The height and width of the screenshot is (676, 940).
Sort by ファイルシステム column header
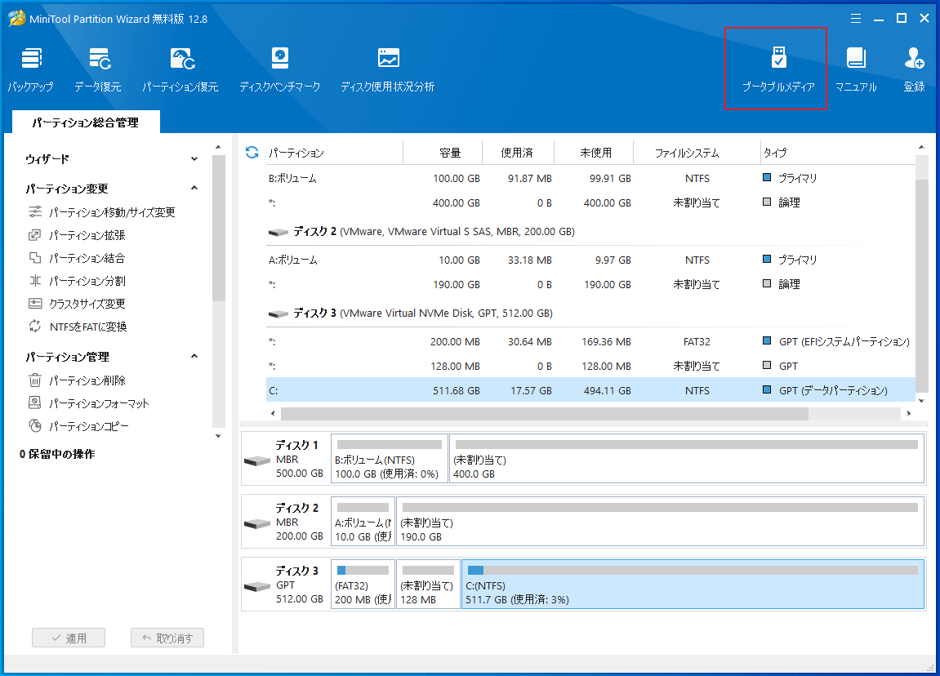click(697, 152)
